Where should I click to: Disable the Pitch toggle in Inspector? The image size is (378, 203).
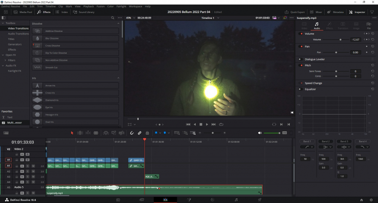coord(301,65)
